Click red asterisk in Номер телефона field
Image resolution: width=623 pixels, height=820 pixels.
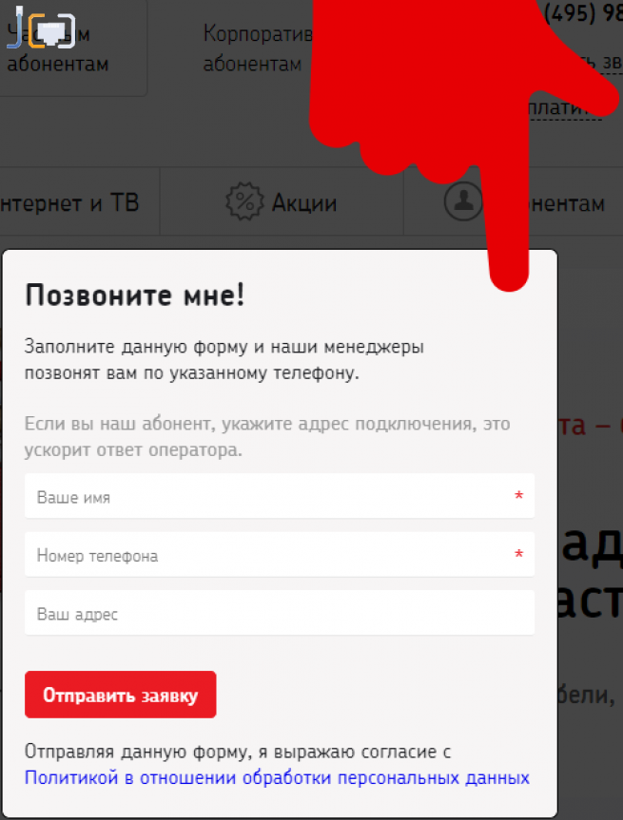pos(518,554)
